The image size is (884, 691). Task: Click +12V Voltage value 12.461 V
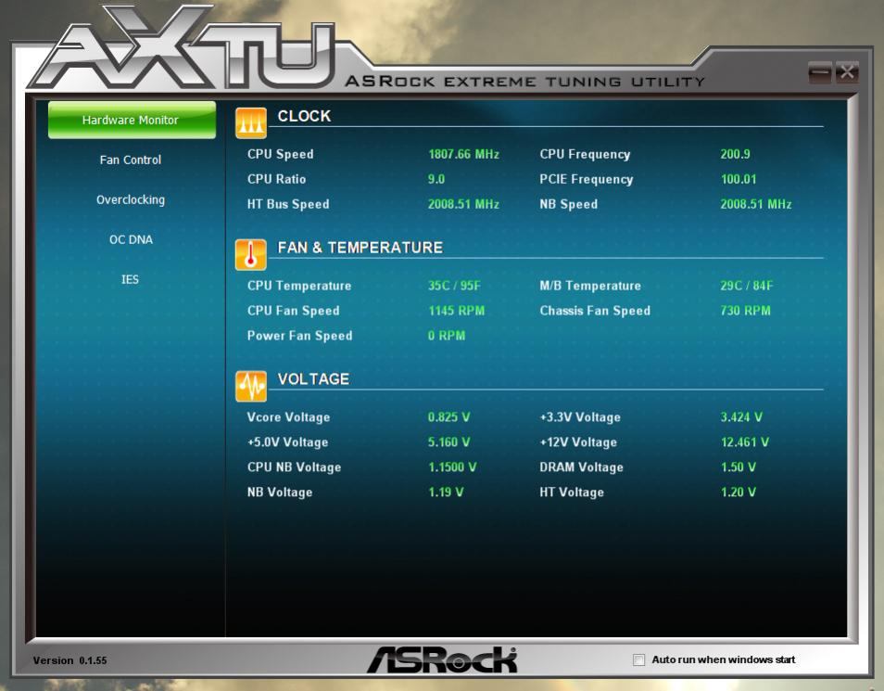pyautogui.click(x=745, y=442)
